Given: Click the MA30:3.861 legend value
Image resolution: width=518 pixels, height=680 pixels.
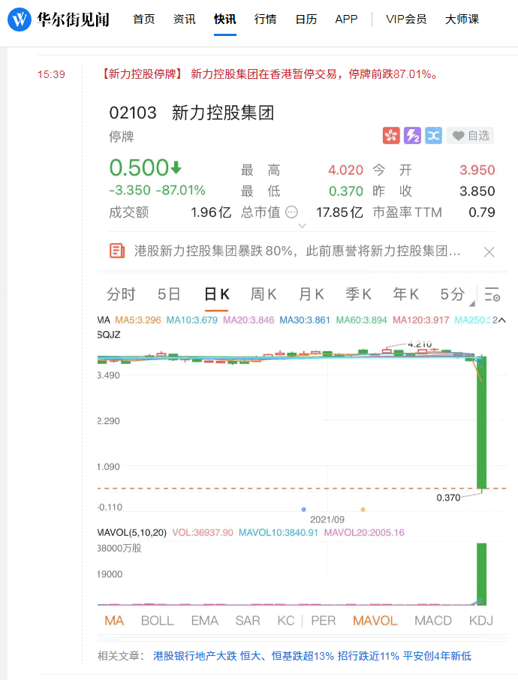Looking at the screenshot, I should [305, 320].
